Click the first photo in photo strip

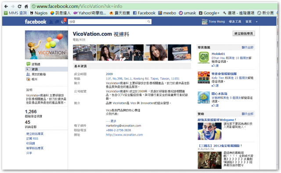tap(84, 53)
